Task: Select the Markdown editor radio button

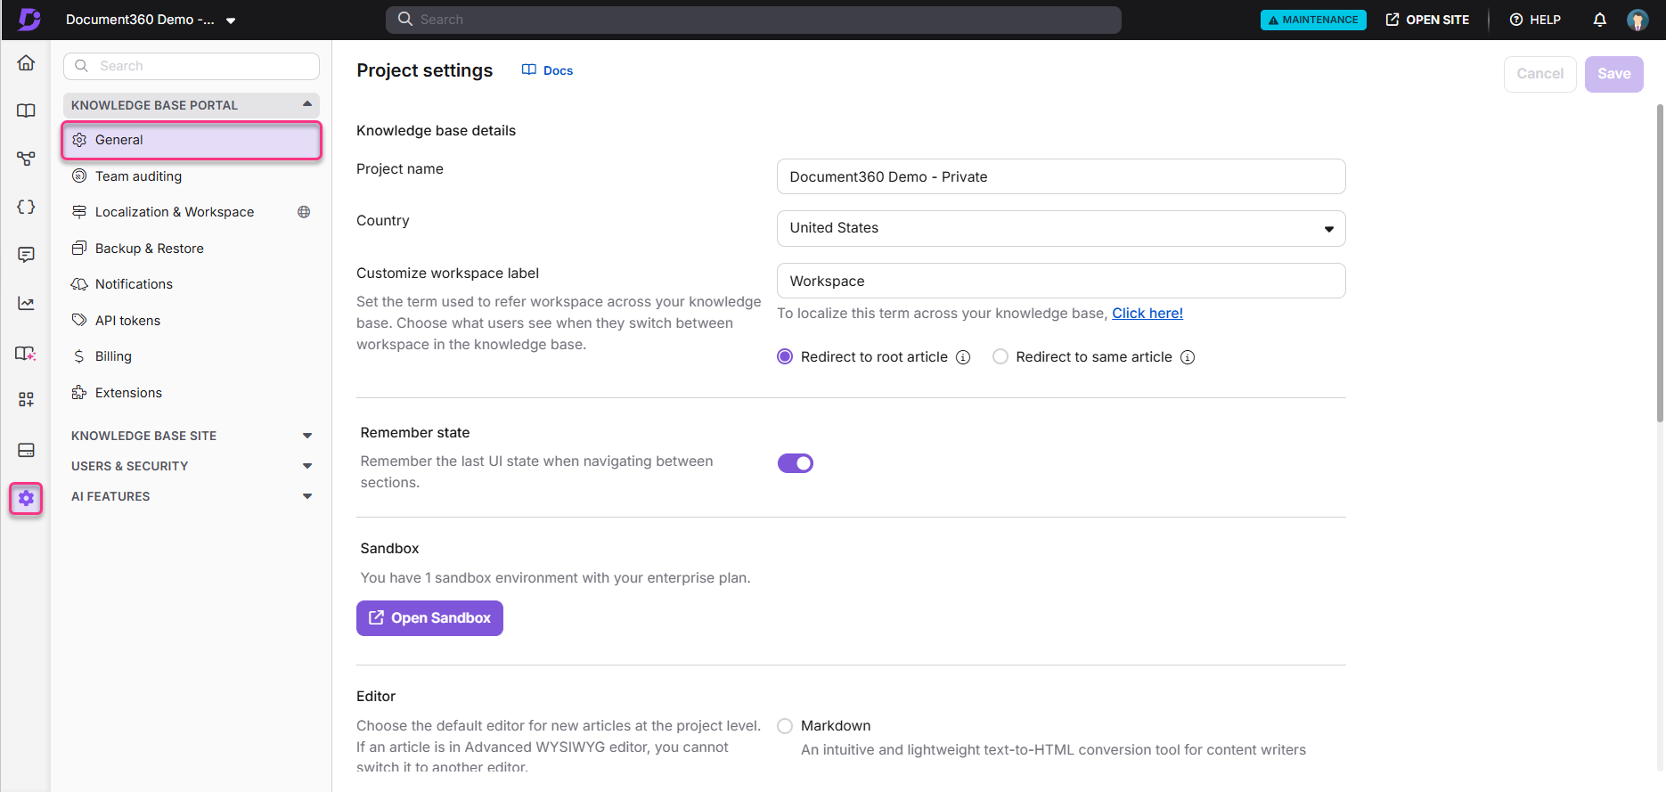Action: coord(785,726)
